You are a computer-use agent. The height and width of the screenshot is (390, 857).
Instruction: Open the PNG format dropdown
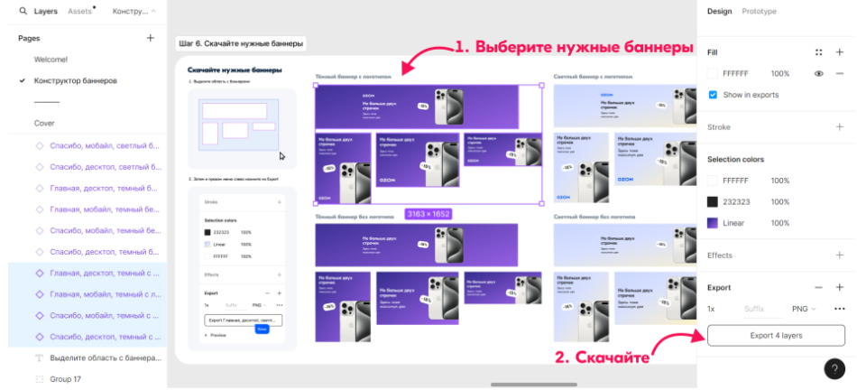click(802, 309)
